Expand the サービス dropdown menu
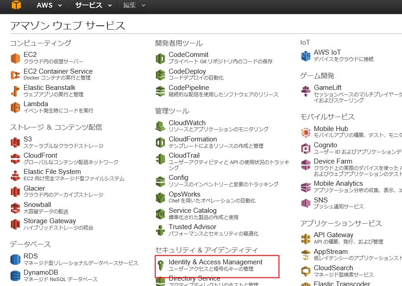Image resolution: width=402 pixels, height=286 pixels. point(93,5)
